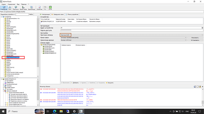Open the Вид menu
Image resolution: width=204 pixels, height=114 pixels.
[x=18, y=4]
